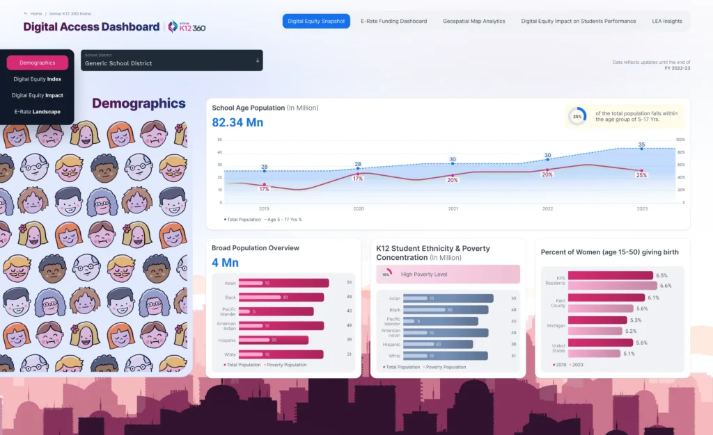Click the 15% High Poverty Level gauge icon
The height and width of the screenshot is (435, 713).
point(386,274)
